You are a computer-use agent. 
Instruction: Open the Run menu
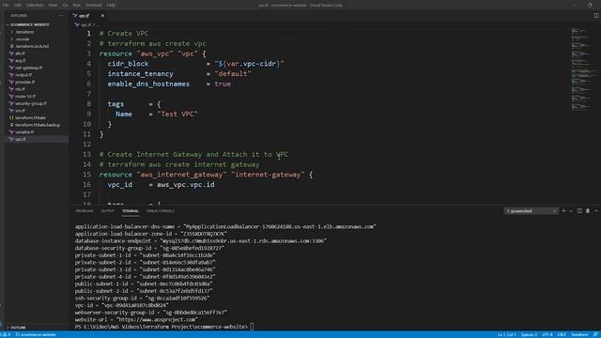pyautogui.click(x=77, y=5)
